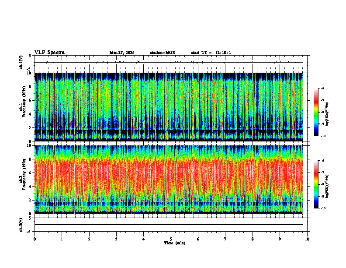This screenshot has height=268, width=346.
Task: Click the "VLF Spectra" title text
Action: pos(49,53)
